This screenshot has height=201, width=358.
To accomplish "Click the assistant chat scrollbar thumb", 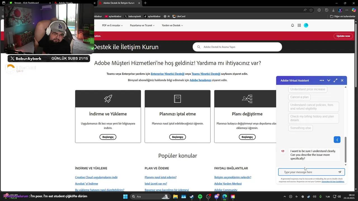I will pyautogui.click(x=346, y=149).
